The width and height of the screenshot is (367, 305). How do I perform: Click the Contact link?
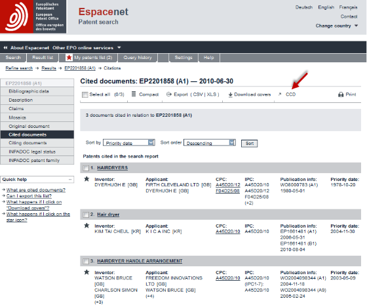tap(349, 16)
